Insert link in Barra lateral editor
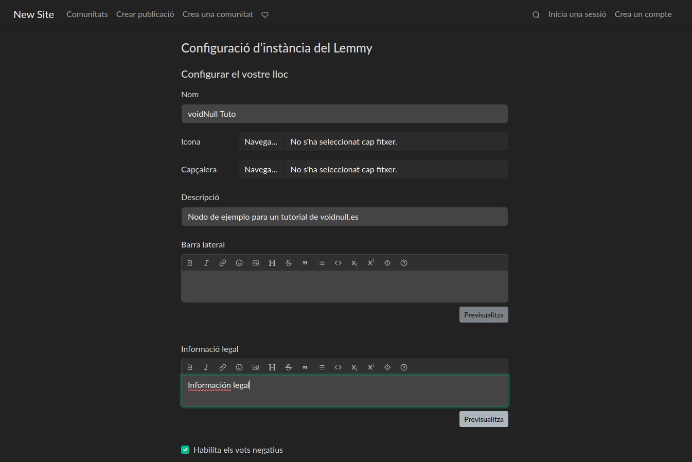The height and width of the screenshot is (462, 692). pyautogui.click(x=223, y=263)
